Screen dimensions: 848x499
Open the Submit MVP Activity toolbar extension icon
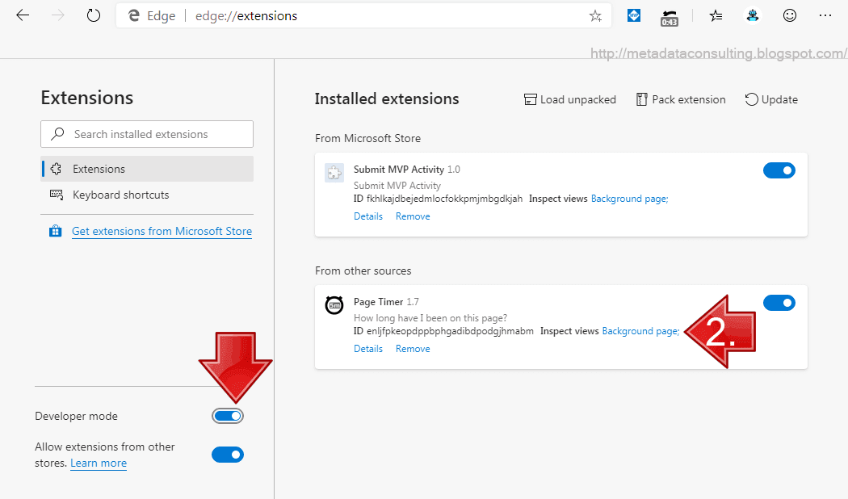pyautogui.click(x=634, y=15)
